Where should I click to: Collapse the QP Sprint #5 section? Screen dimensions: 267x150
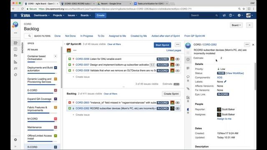[x=65, y=44]
